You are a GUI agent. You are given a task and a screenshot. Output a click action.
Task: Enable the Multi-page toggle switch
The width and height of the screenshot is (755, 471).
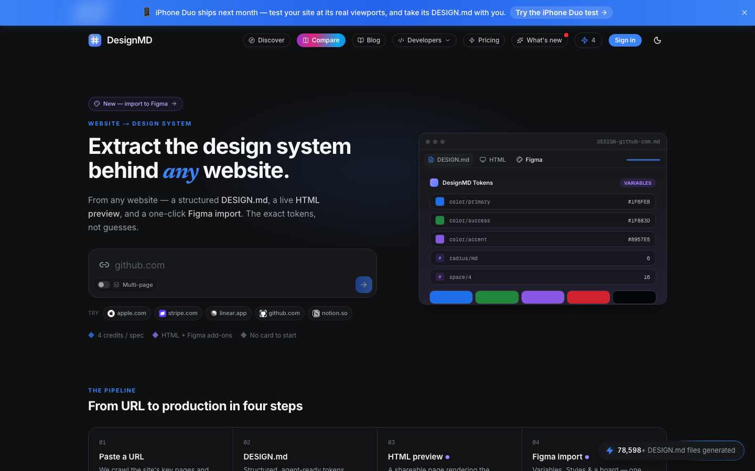[104, 285]
